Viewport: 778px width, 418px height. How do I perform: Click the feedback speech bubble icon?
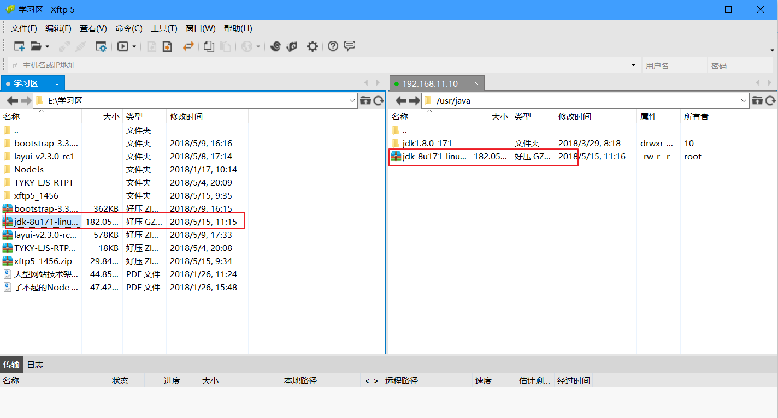point(350,46)
